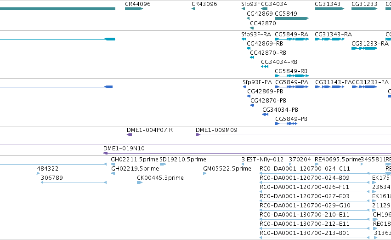Click the CG5849-RB transcript label
Screen dimensions: 391x240
click(291, 71)
